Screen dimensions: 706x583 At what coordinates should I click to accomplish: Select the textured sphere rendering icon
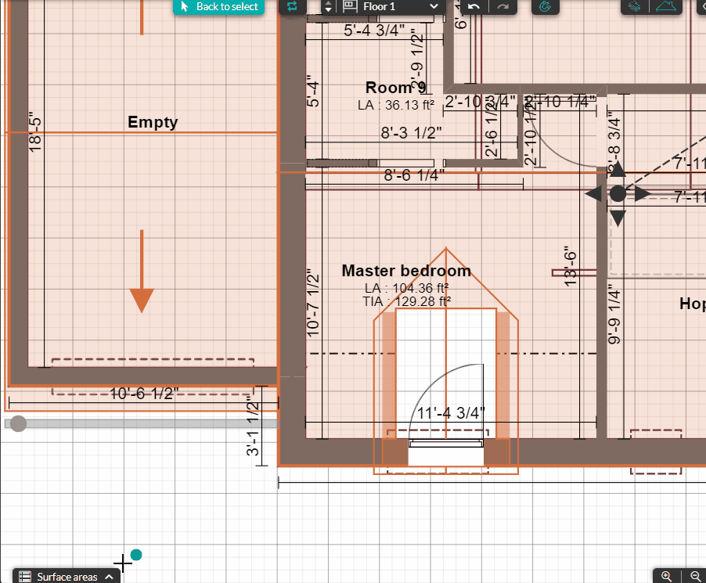[635, 7]
